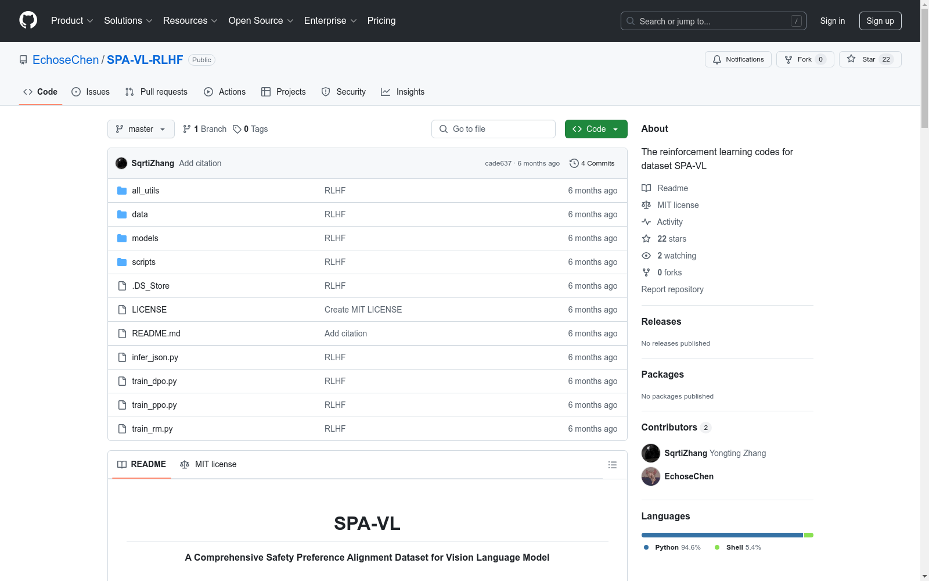Click the LICENSE file icon

122,310
